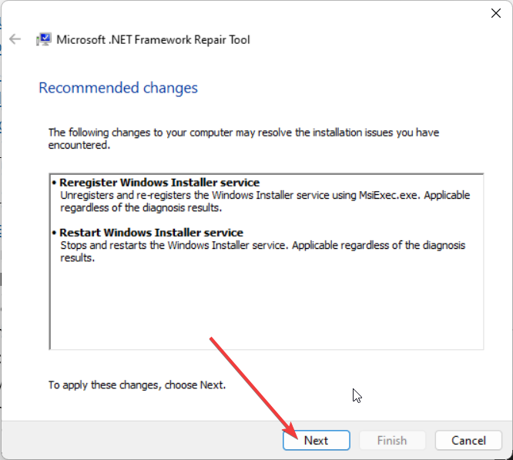Click the "To apply these changes" instruction text
This screenshot has width=513, height=460.
tap(137, 384)
